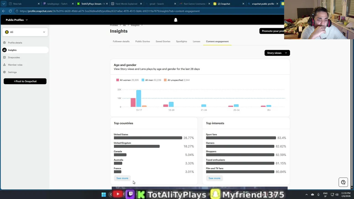Screen dimensions: 354x199
Task: Open the Story views dropdown
Action: [277, 53]
